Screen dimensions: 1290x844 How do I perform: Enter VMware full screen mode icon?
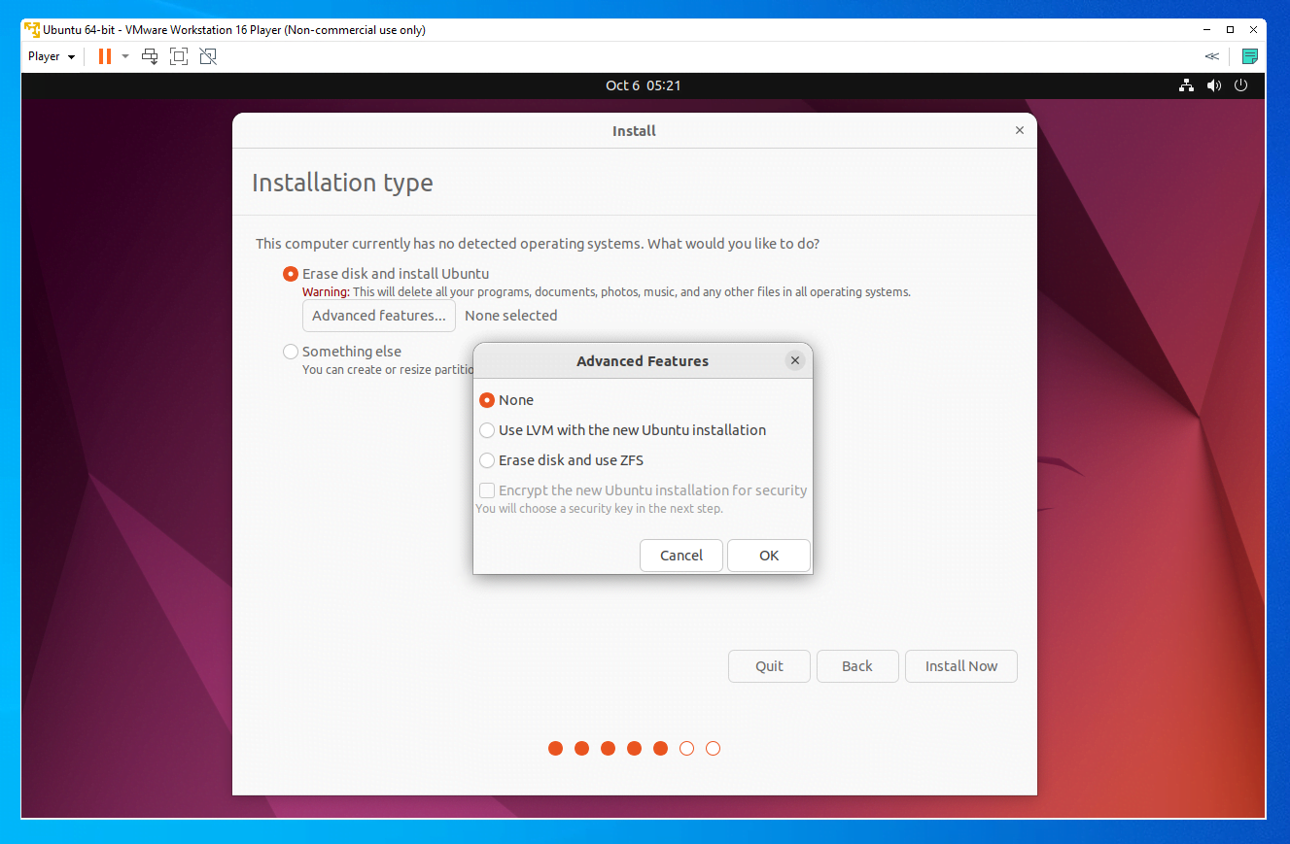click(x=179, y=56)
